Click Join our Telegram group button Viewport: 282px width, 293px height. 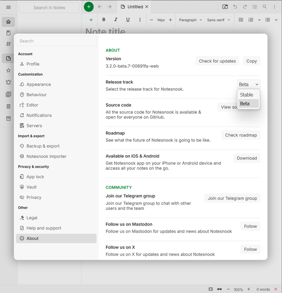pos(232,198)
